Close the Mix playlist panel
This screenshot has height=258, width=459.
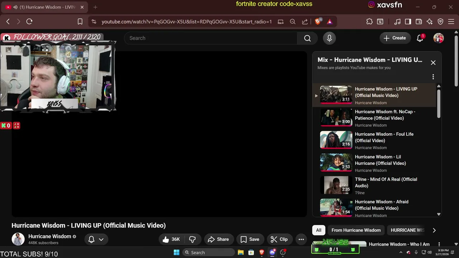point(433,63)
